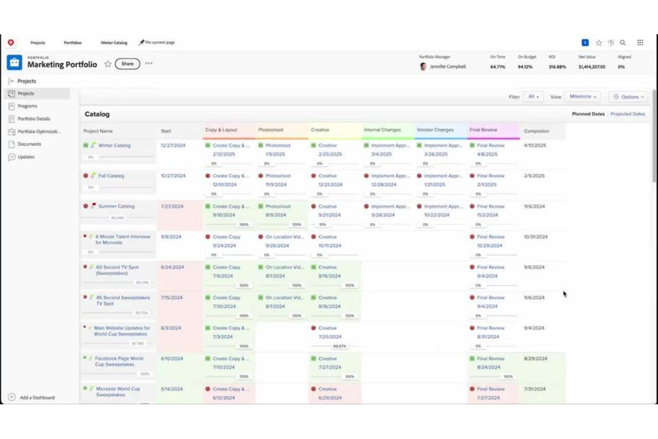Select Projects in the left sidebar

click(x=37, y=93)
